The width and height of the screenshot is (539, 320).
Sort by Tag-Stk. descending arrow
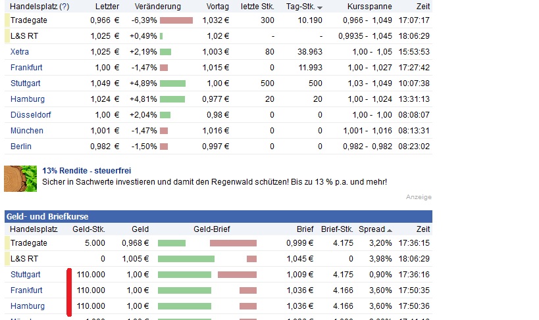click(x=320, y=7)
